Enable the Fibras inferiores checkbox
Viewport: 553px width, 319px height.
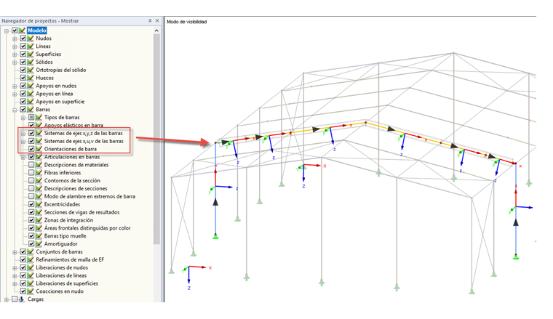(x=31, y=172)
